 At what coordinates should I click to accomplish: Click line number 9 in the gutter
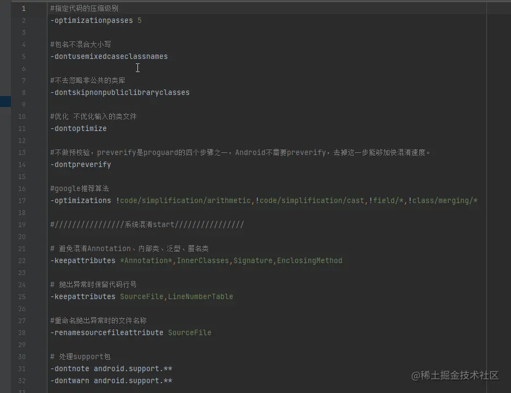pos(23,105)
